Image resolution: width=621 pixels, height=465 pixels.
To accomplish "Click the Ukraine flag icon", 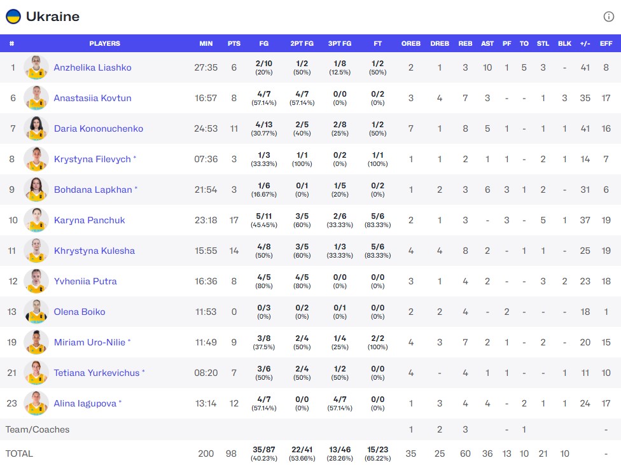I will pos(13,17).
